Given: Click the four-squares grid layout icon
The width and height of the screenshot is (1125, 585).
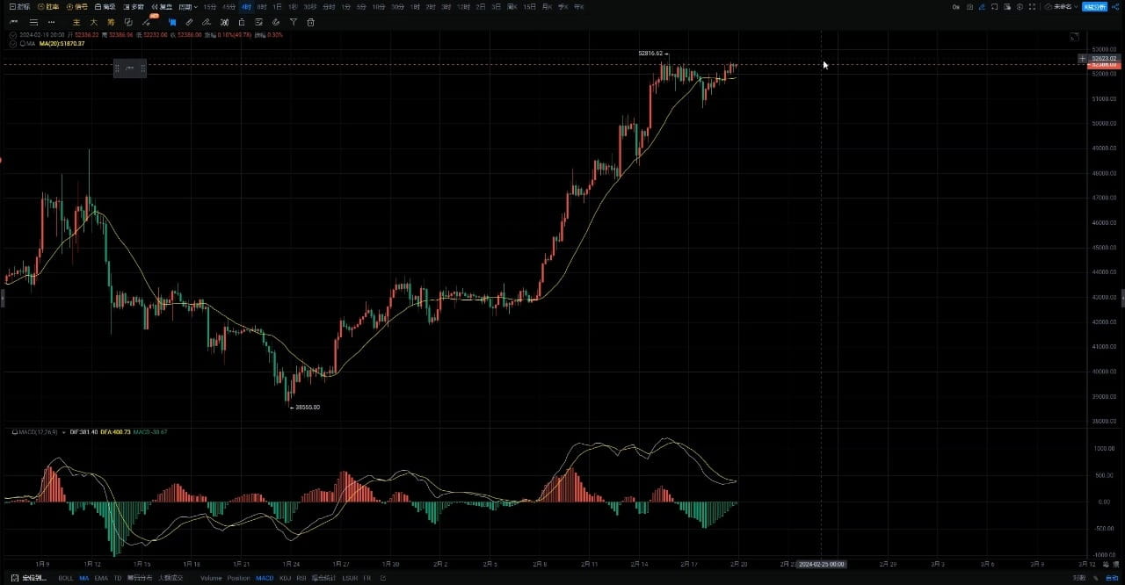Looking at the screenshot, I should click(x=1032, y=7).
